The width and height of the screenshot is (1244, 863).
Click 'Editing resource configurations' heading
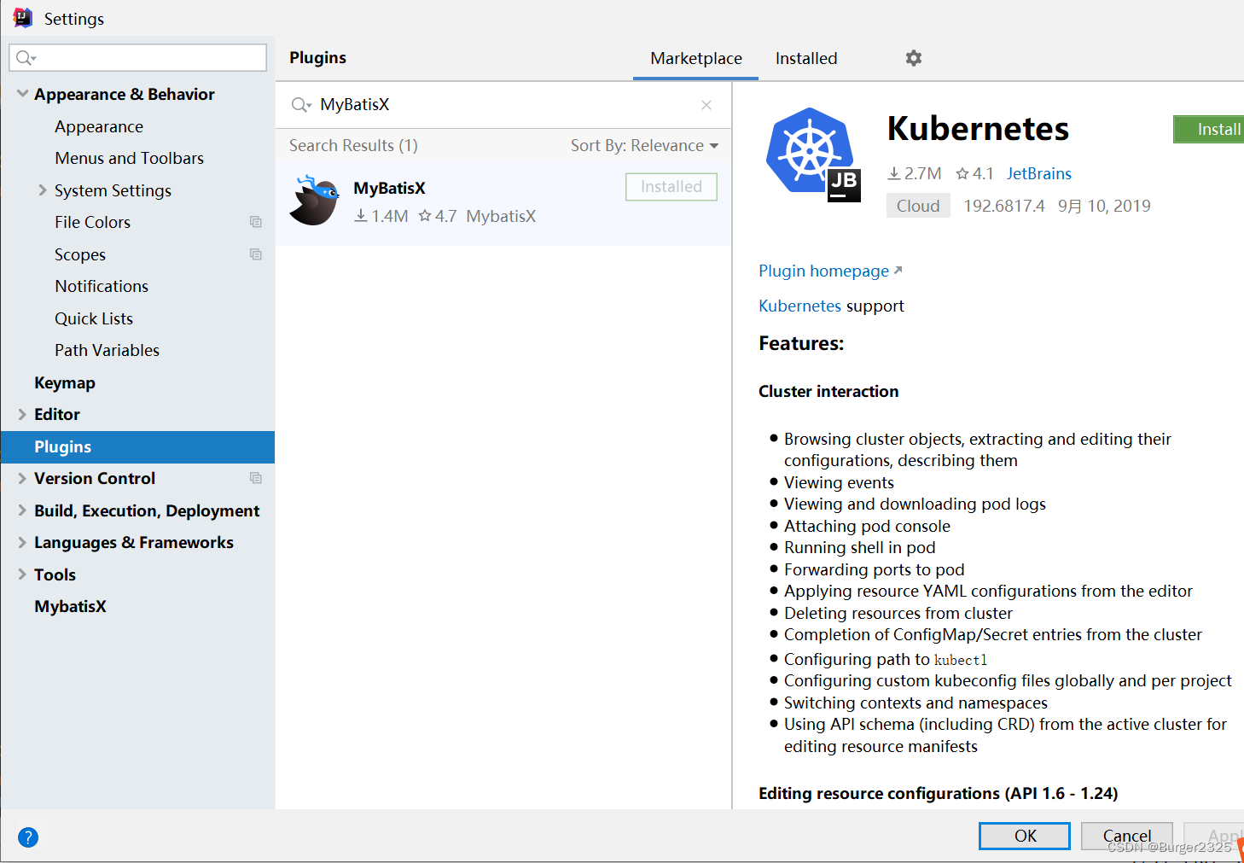[938, 793]
